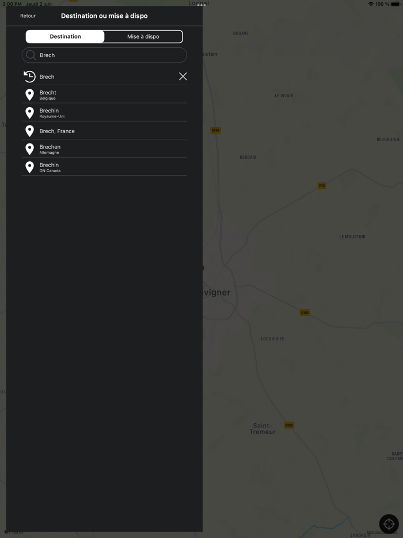The height and width of the screenshot is (538, 403).
Task: Choose the Brech, France suggestion
Action: pos(104,131)
